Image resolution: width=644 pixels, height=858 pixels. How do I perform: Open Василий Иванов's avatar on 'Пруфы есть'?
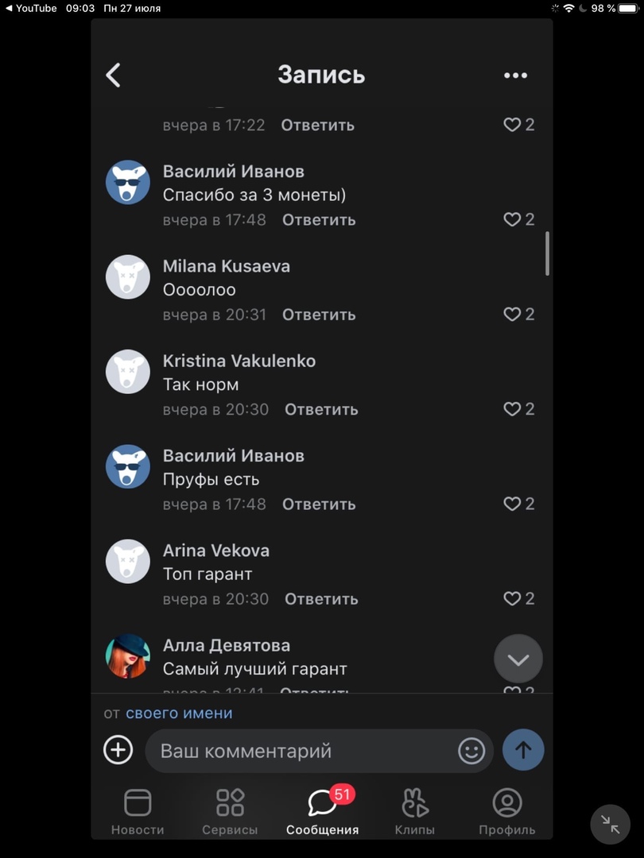[x=127, y=466]
